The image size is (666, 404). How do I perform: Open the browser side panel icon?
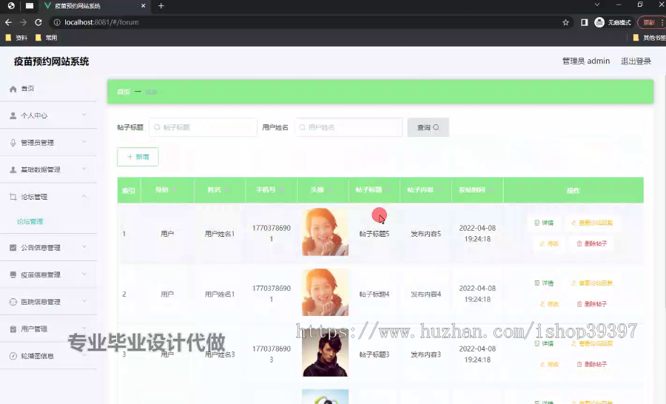pos(584,22)
